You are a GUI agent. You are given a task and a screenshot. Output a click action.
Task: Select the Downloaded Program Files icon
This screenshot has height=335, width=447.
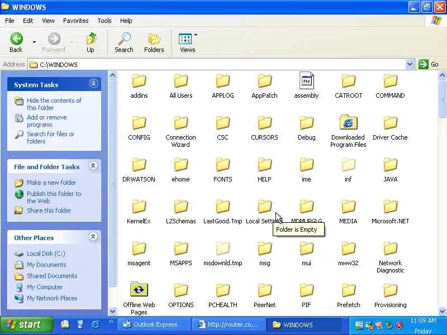tap(348, 122)
